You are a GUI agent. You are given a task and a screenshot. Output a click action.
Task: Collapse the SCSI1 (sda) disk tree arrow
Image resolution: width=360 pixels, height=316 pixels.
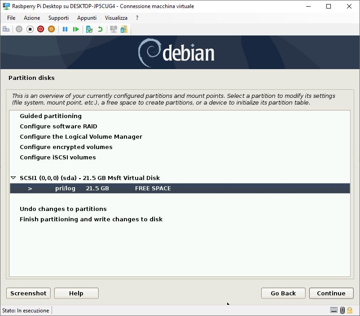click(13, 178)
